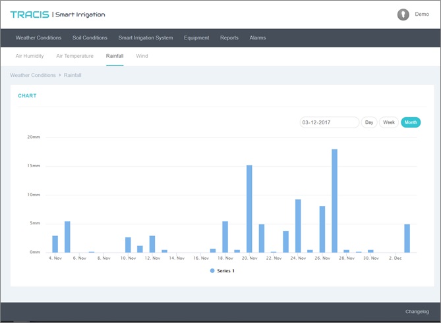This screenshot has height=323, width=441.
Task: Click the 6. Nov x-axis label
Action: coord(79,258)
